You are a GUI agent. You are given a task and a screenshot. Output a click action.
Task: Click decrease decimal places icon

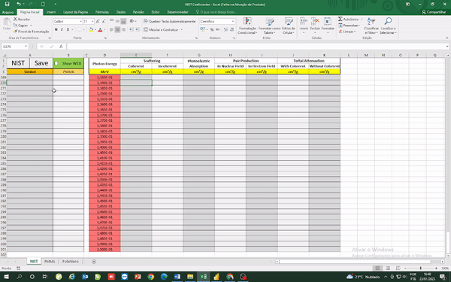pos(232,29)
